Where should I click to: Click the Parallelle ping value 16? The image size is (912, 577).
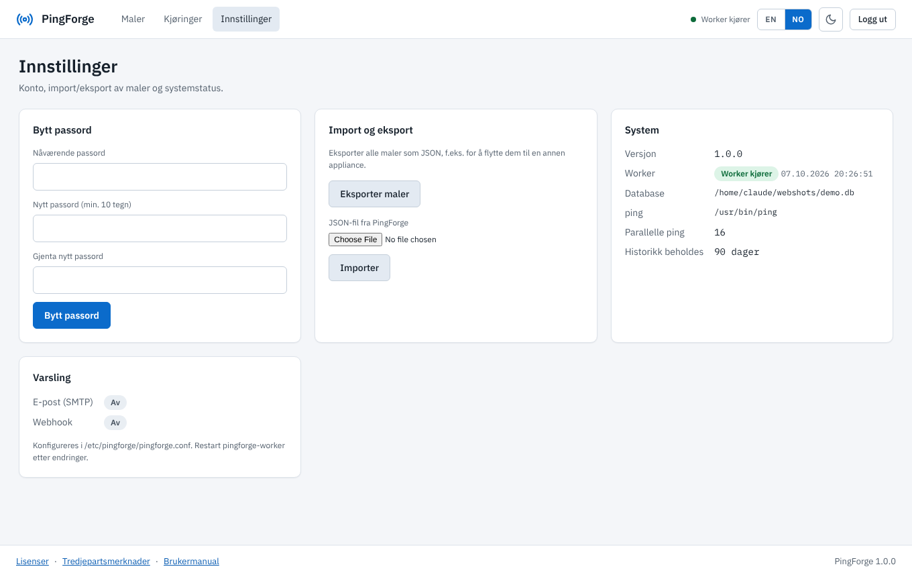[x=720, y=232]
